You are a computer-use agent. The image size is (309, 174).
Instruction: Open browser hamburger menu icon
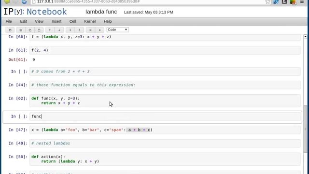(x=302, y=1)
